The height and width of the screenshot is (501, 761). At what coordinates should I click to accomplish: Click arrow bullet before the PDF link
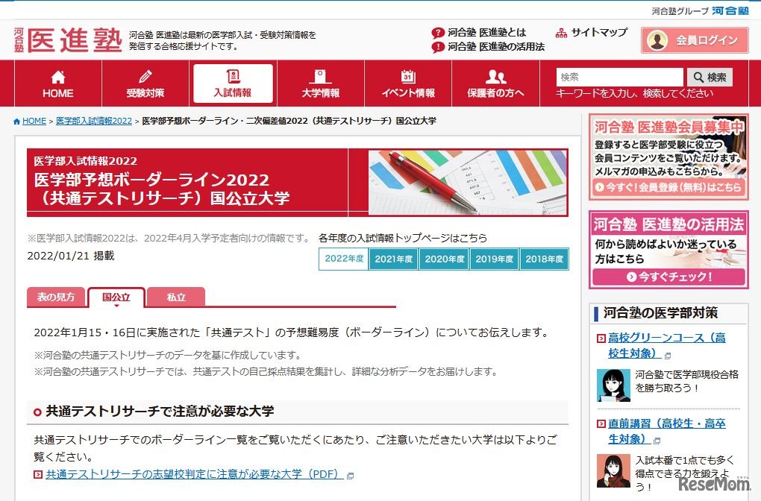click(38, 474)
